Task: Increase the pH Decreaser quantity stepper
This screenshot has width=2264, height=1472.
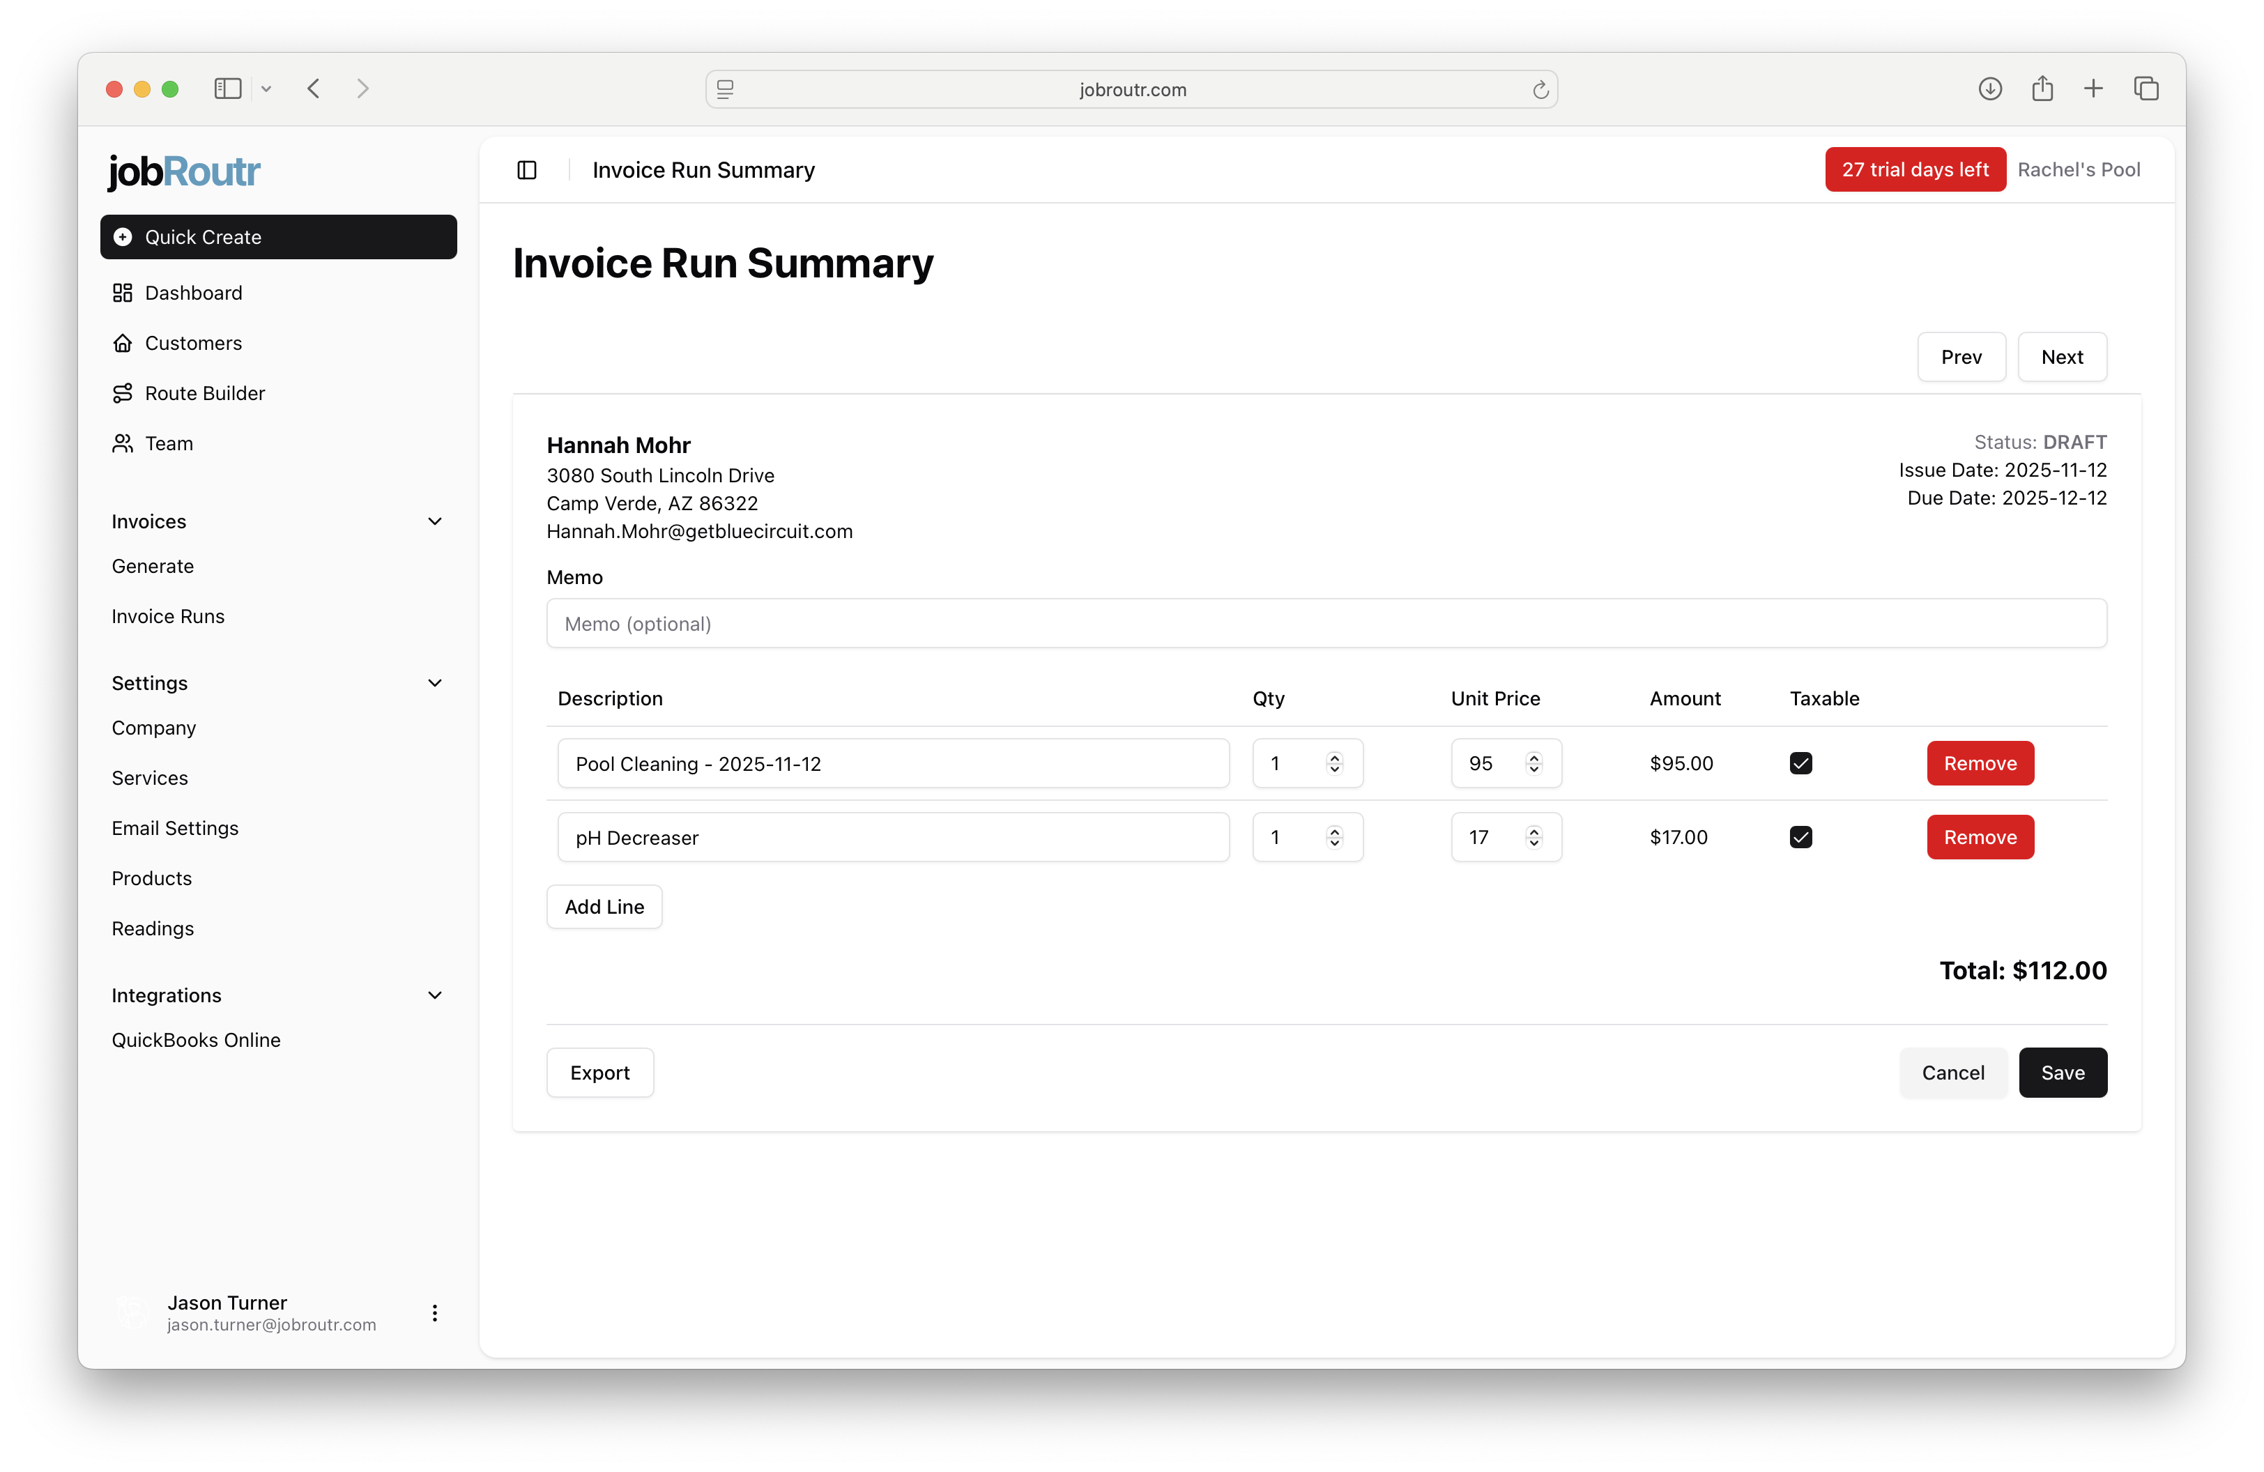Action: click(x=1333, y=830)
